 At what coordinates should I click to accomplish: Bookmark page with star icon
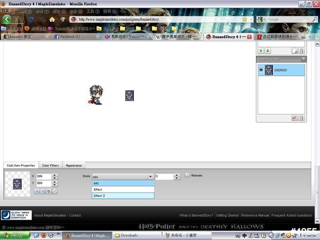pos(244,19)
